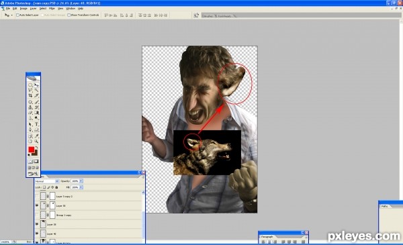403x245 pixels.
Task: Open the Select menu
Action: [x=43, y=9]
